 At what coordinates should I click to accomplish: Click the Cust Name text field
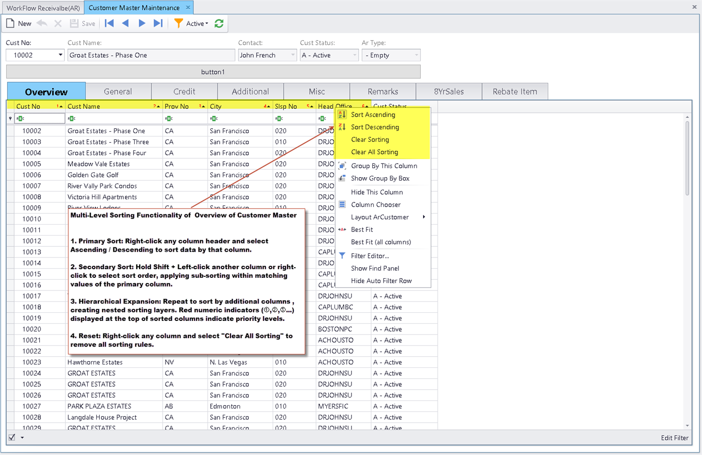click(x=151, y=55)
